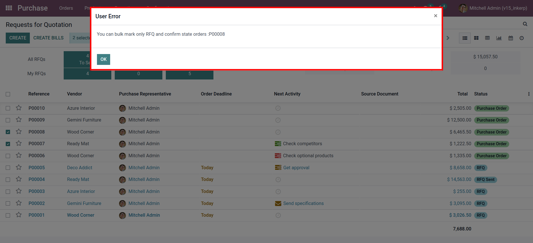Click OK in the User Error dialog
Image resolution: width=533 pixels, height=243 pixels.
click(104, 59)
